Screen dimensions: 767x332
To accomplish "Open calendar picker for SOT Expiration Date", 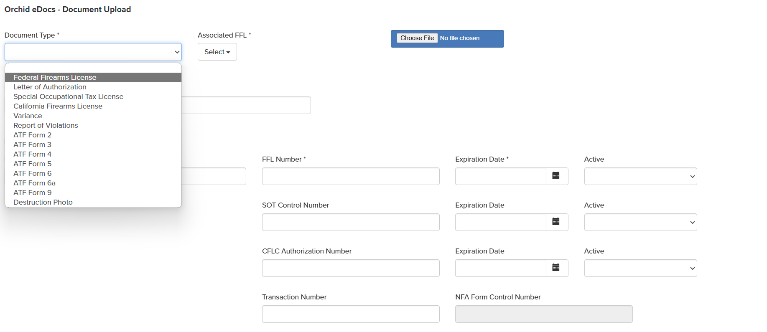I will coord(556,222).
